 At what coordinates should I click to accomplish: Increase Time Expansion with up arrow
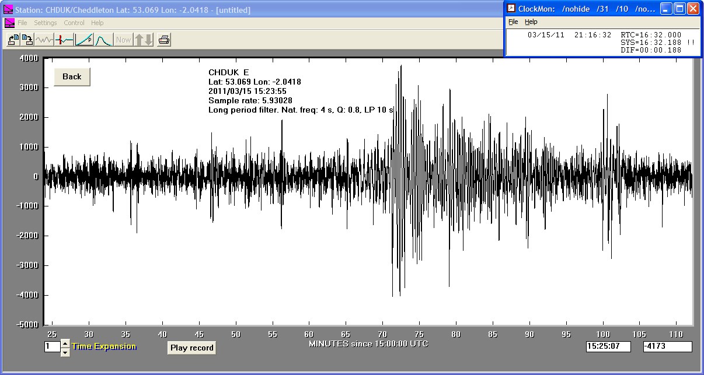tap(65, 343)
